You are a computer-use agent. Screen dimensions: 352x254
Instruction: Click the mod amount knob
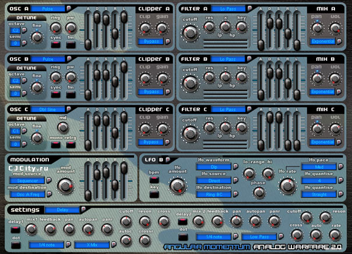pos(65,186)
